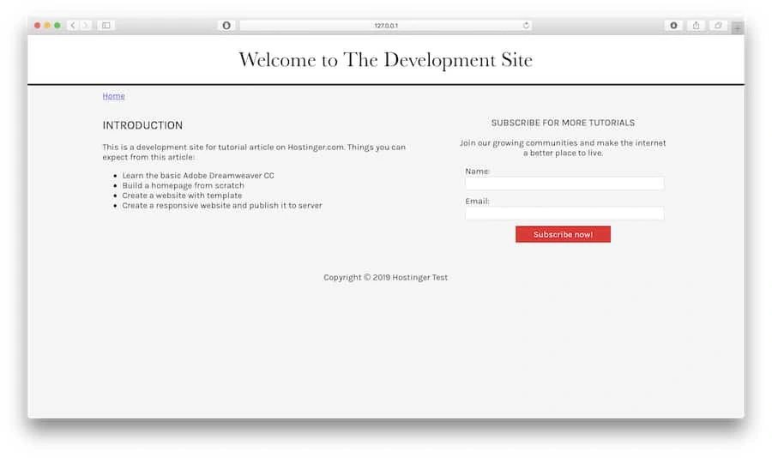Viewport: 772px width, 458px height.
Task: Maximize the window with green button
Action: (x=57, y=25)
